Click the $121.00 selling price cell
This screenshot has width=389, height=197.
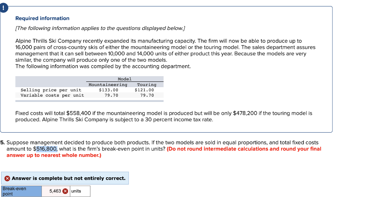[x=144, y=90]
